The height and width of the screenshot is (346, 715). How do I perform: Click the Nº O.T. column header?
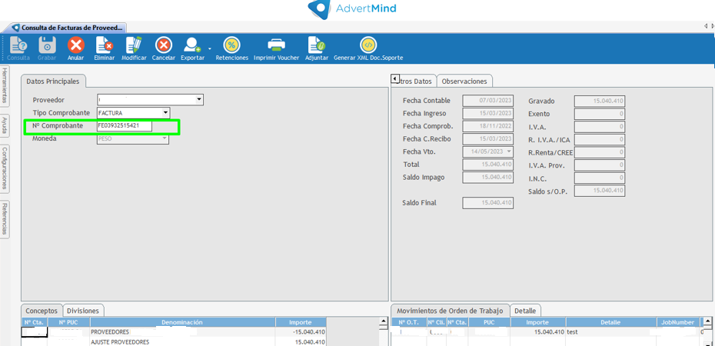point(410,322)
